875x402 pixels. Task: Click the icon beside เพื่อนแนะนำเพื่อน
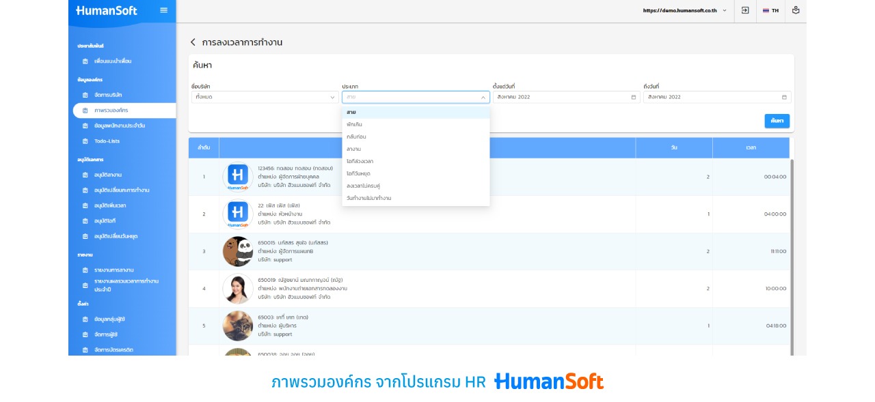tap(85, 61)
